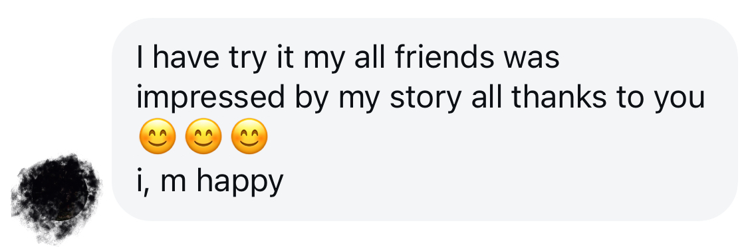
Task: Click the middle smiling emoji
Action: point(203,136)
